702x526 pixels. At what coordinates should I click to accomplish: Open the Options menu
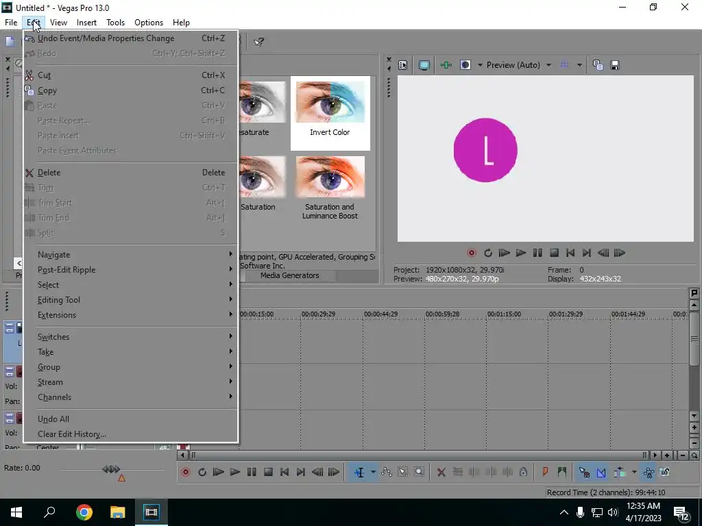(149, 23)
